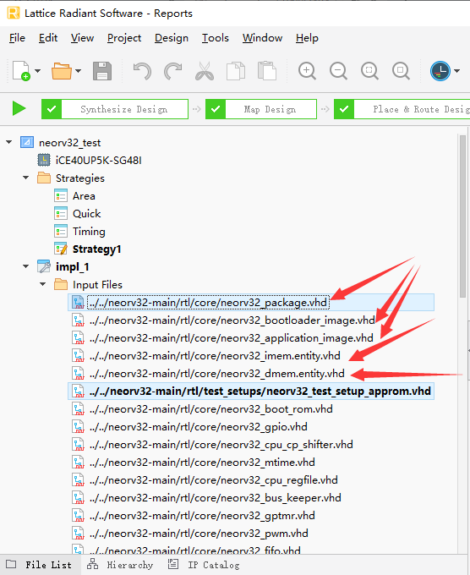Click the Timing Analysis clock icon
This screenshot has width=470, height=575.
tap(440, 71)
